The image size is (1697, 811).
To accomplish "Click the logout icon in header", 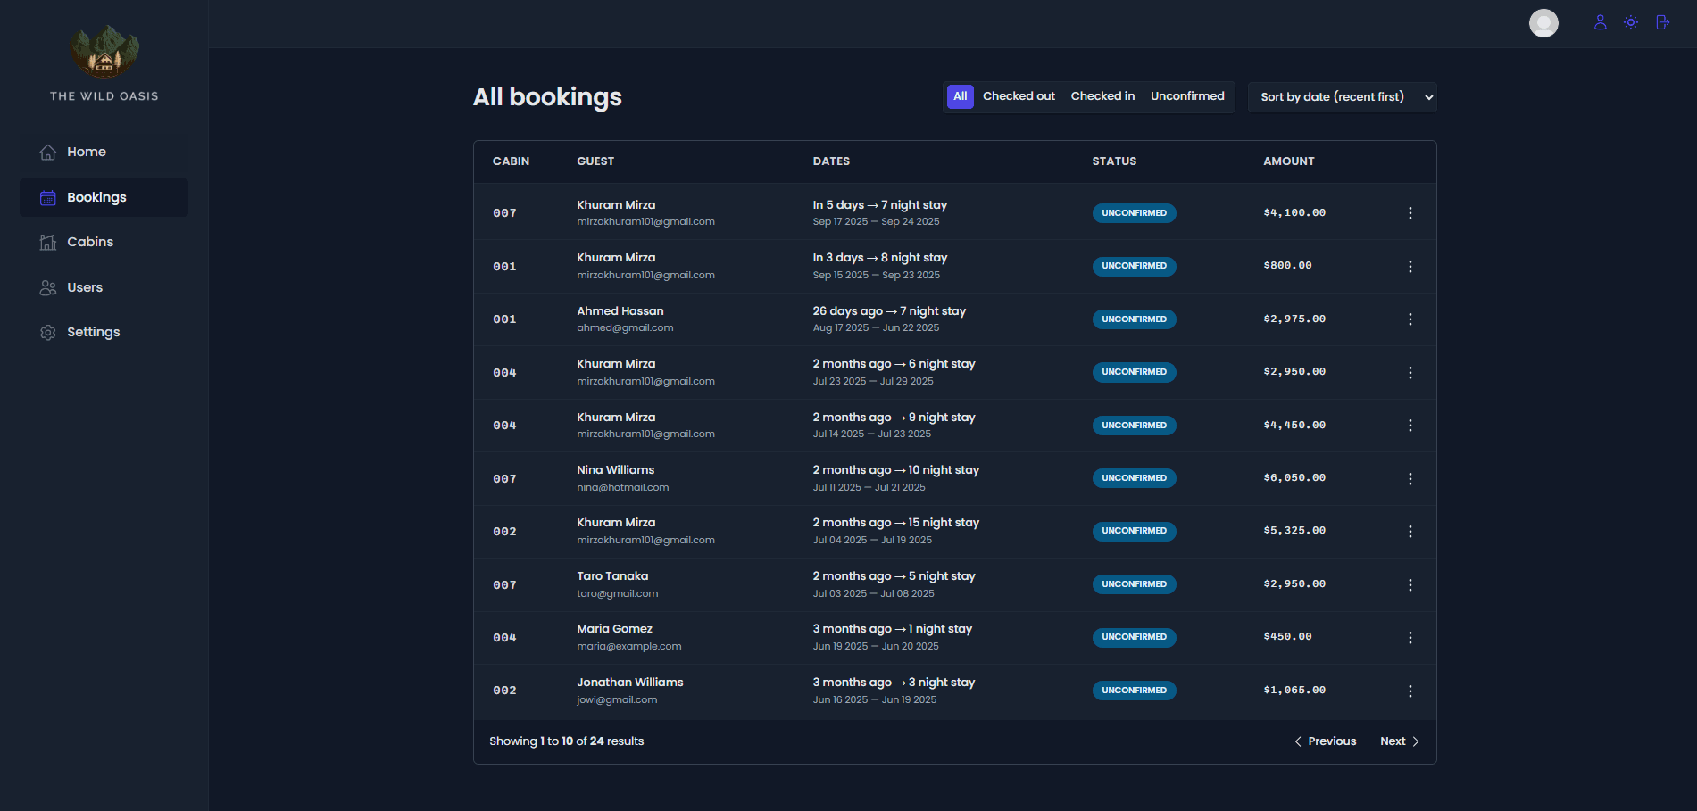I will 1662,22.
